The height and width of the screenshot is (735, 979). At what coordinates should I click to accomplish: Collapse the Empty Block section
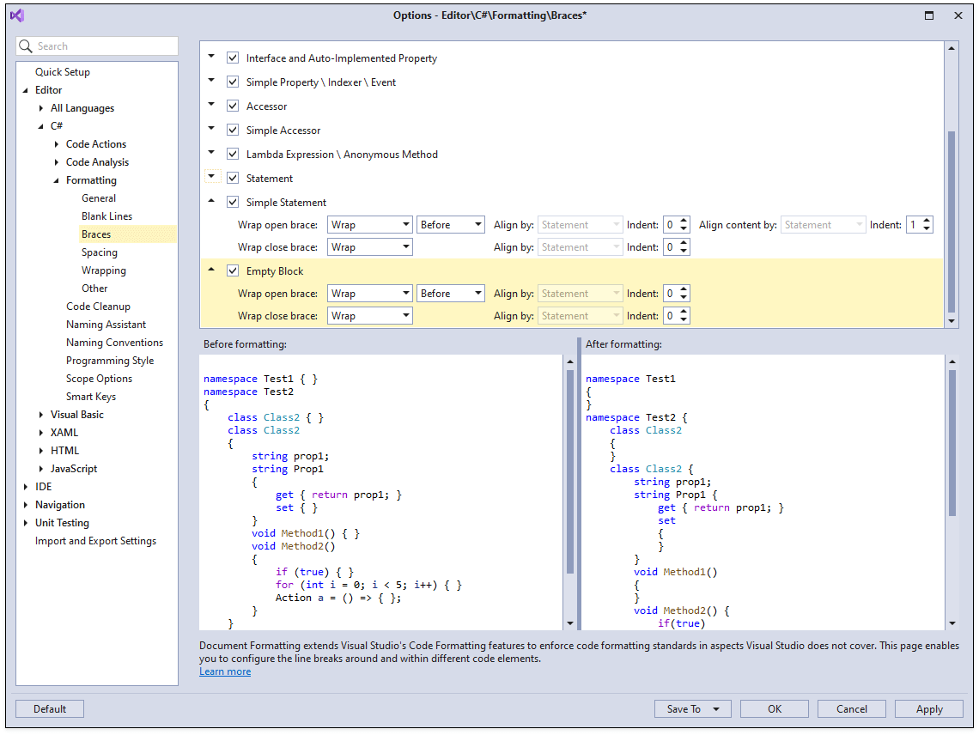210,269
